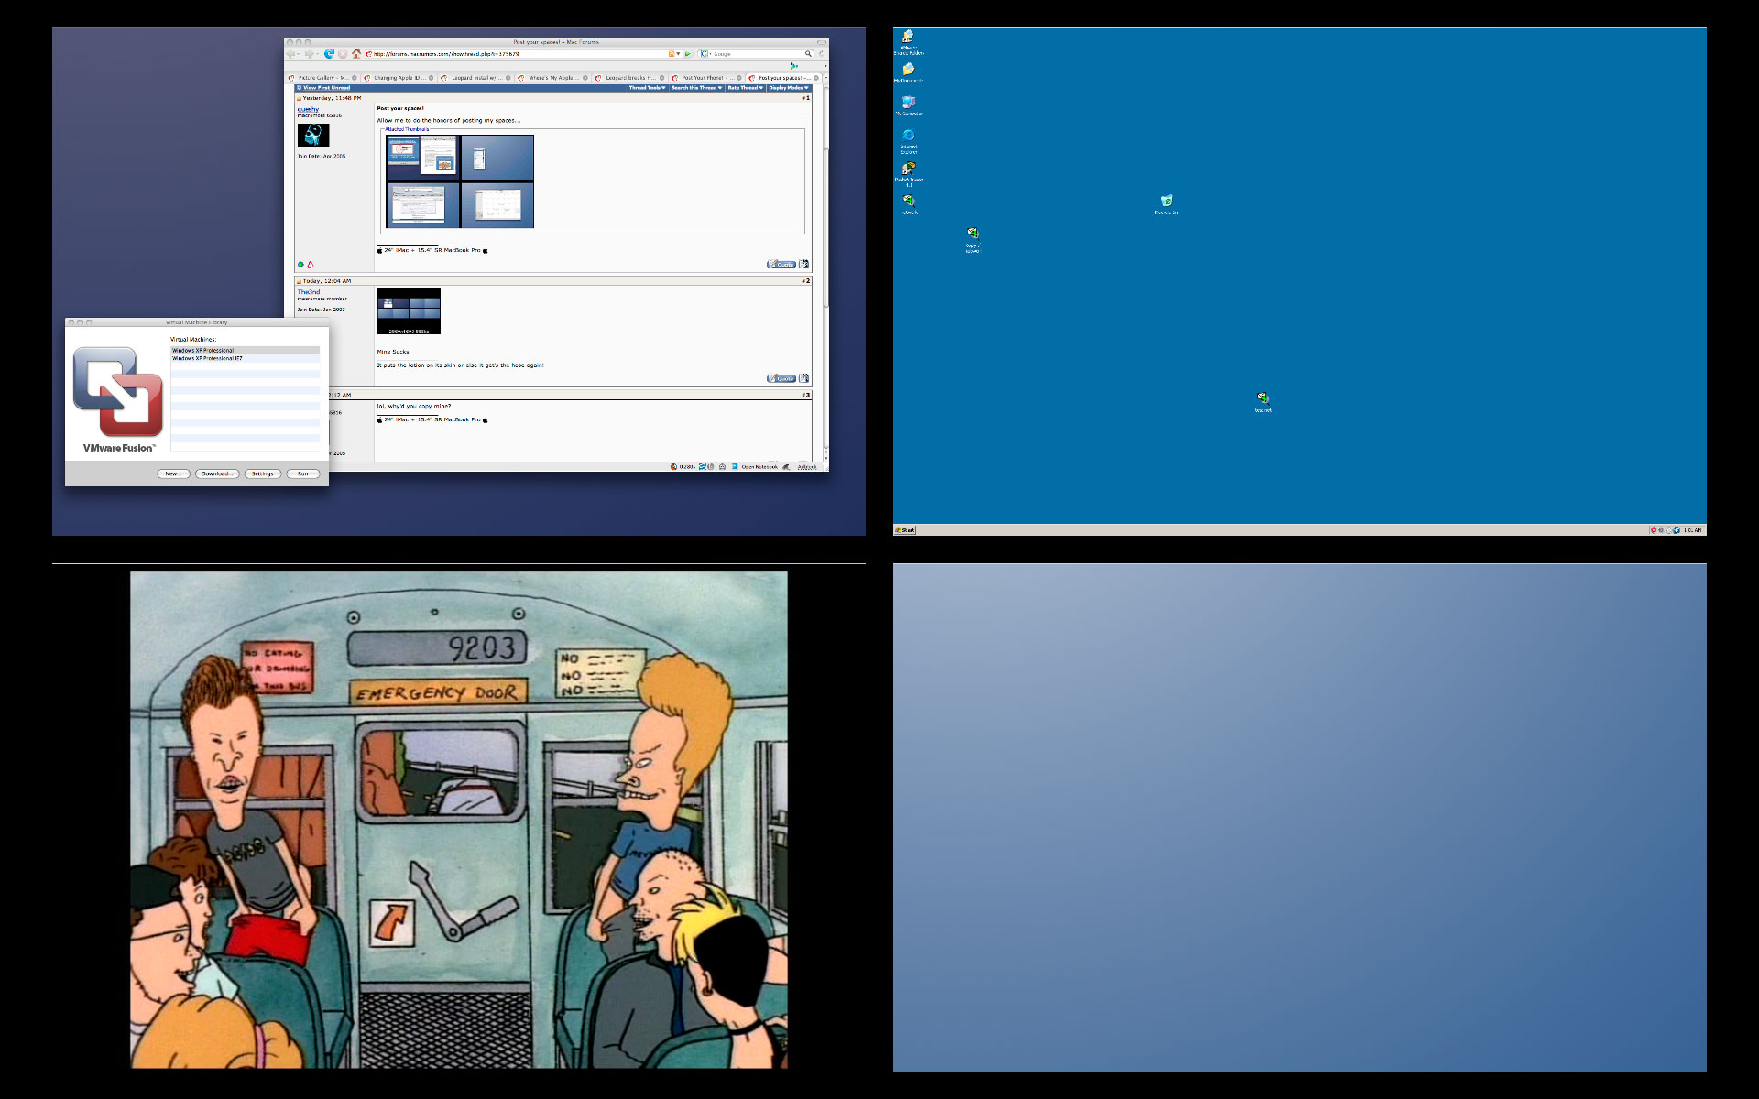Switch to the Changing Apple ID tab
This screenshot has width=1759, height=1099.
point(400,78)
